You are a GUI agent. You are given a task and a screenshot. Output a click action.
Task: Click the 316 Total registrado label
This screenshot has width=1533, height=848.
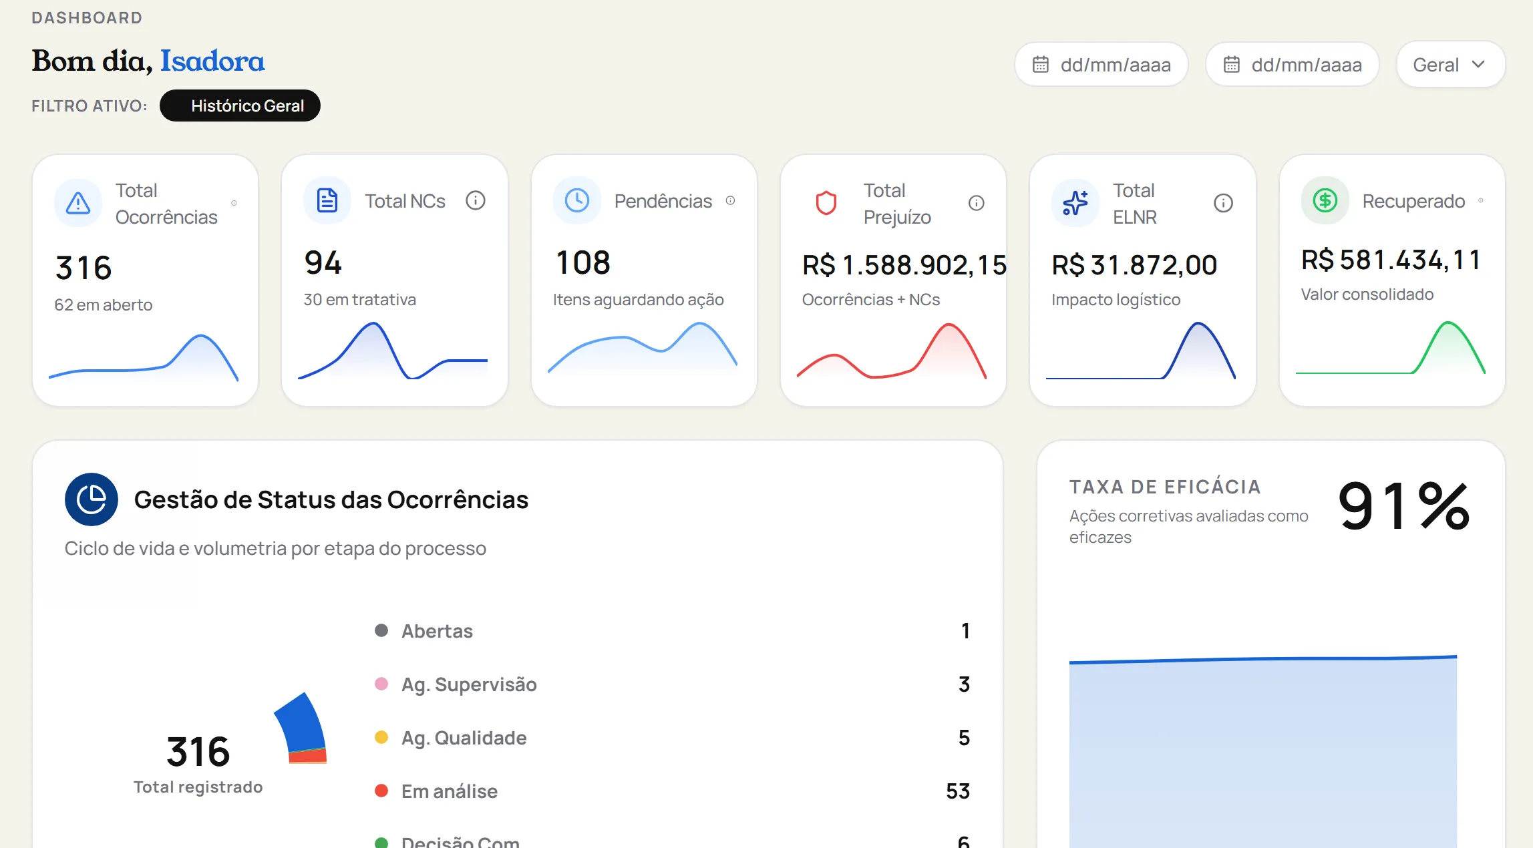coord(198,764)
